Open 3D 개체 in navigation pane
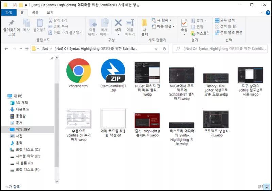This screenshot has height=191, width=272. pos(19,103)
